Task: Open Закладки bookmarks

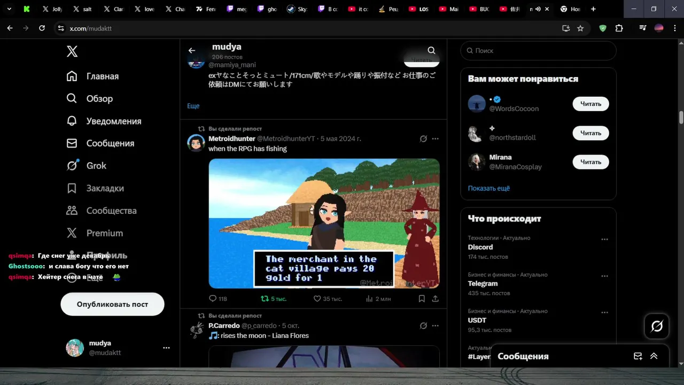Action: click(x=95, y=188)
